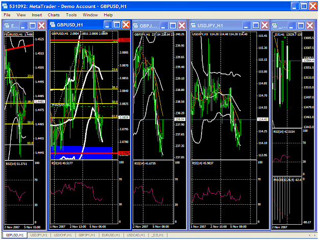Close the USDJPY,H1 chart window
This screenshot has width=319, height=240.
(265, 26)
